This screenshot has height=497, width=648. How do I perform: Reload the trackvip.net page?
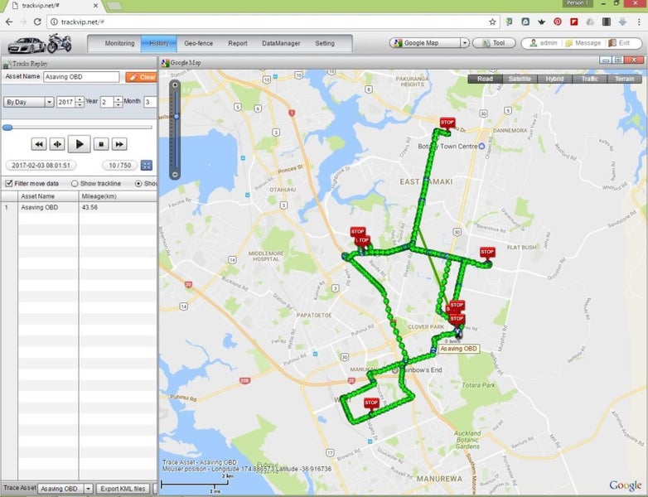pos(37,22)
